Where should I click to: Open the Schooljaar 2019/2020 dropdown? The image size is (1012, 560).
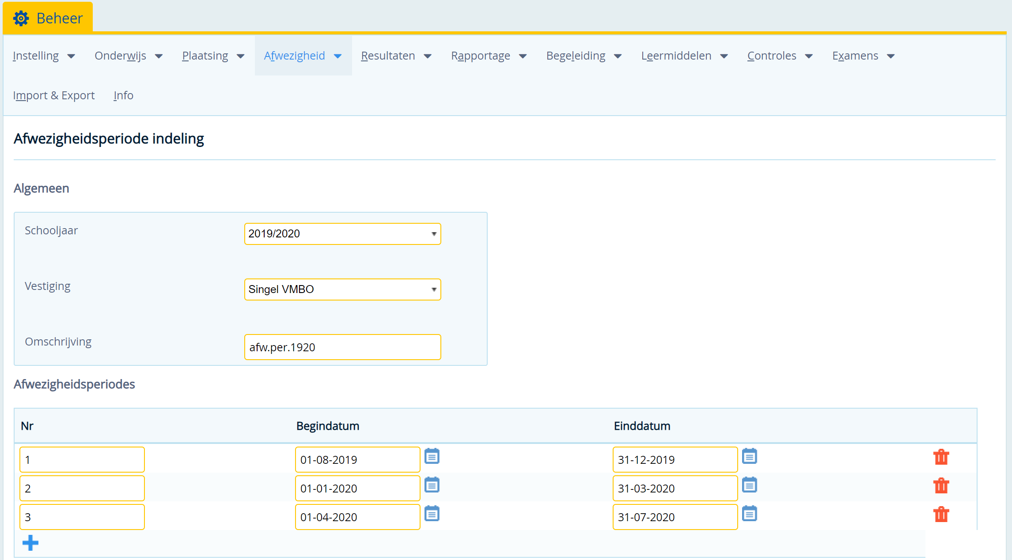pyautogui.click(x=342, y=234)
